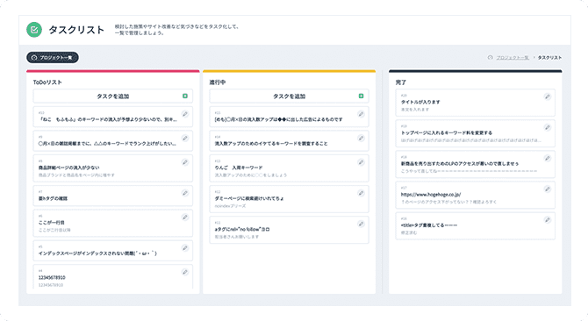Edit the aタグにrel="no follow" task
588x321 pixels.
(x=361, y=224)
